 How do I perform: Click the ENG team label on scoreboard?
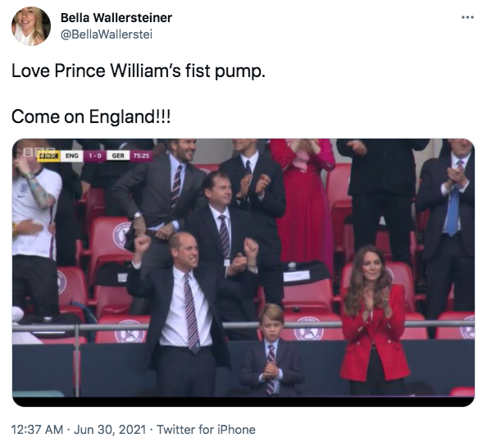[72, 156]
